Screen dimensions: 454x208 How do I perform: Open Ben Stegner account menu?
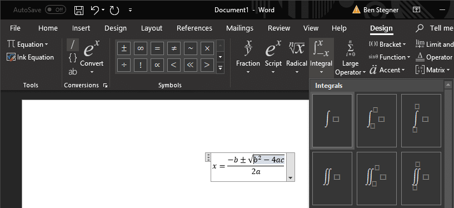[x=381, y=10]
